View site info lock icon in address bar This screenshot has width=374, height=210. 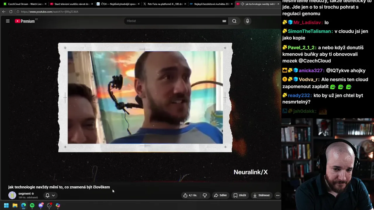click(x=18, y=12)
